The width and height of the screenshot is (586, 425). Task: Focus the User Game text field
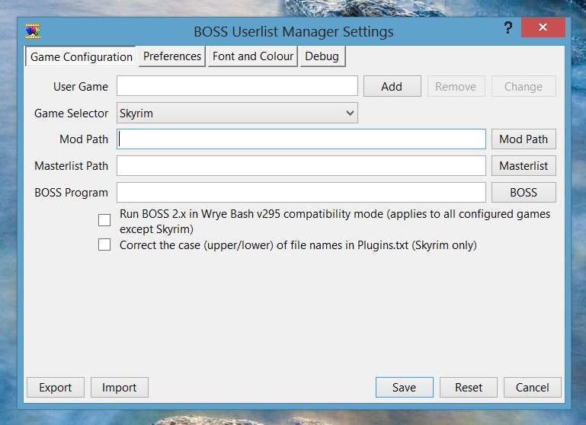tap(237, 87)
